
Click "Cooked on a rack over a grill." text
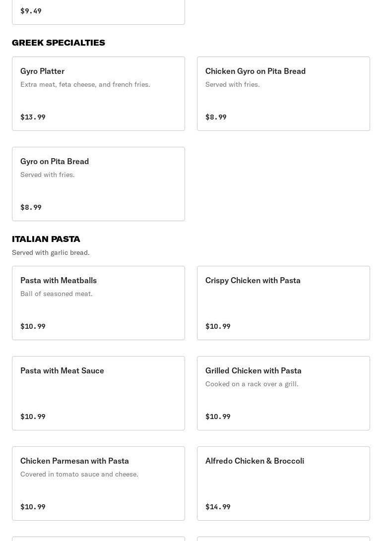252,384
